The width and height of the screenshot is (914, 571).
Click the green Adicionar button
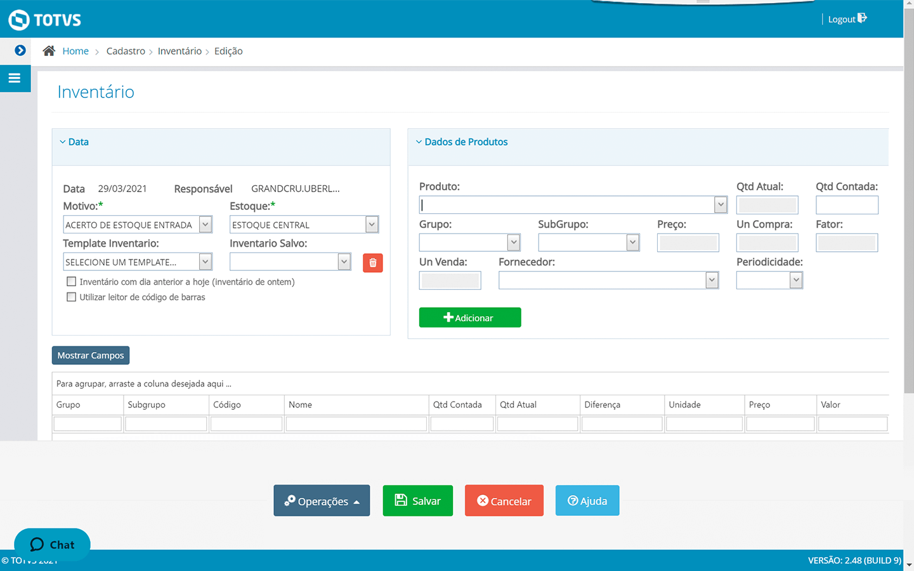click(x=470, y=318)
